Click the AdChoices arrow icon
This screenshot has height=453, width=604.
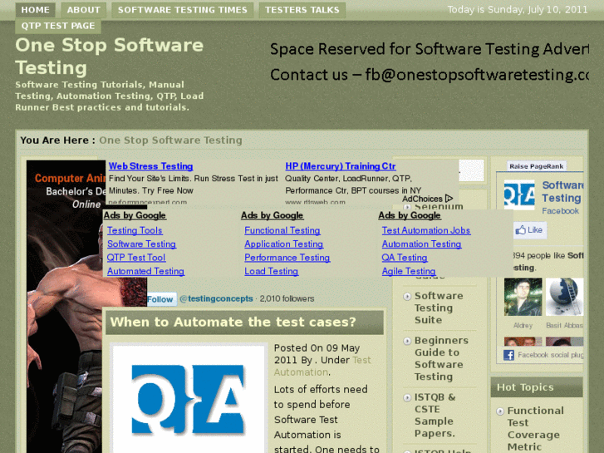[x=449, y=199]
